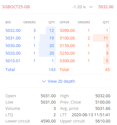
Task: Select the offer price 5090.00
Action: click(67, 31)
